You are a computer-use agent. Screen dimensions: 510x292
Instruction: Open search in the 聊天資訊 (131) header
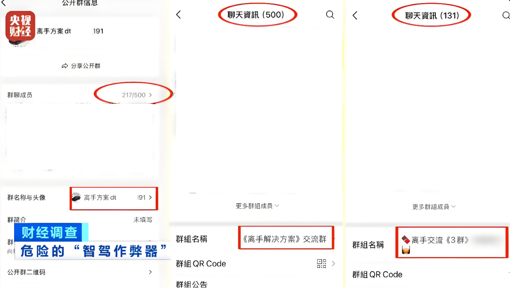(x=505, y=15)
